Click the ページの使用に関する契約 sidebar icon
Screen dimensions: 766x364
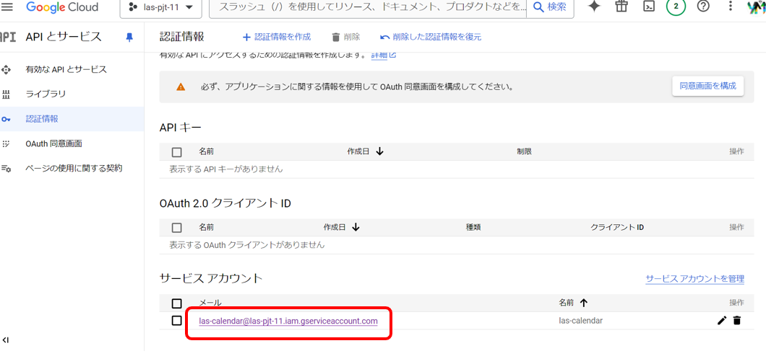coord(6,169)
